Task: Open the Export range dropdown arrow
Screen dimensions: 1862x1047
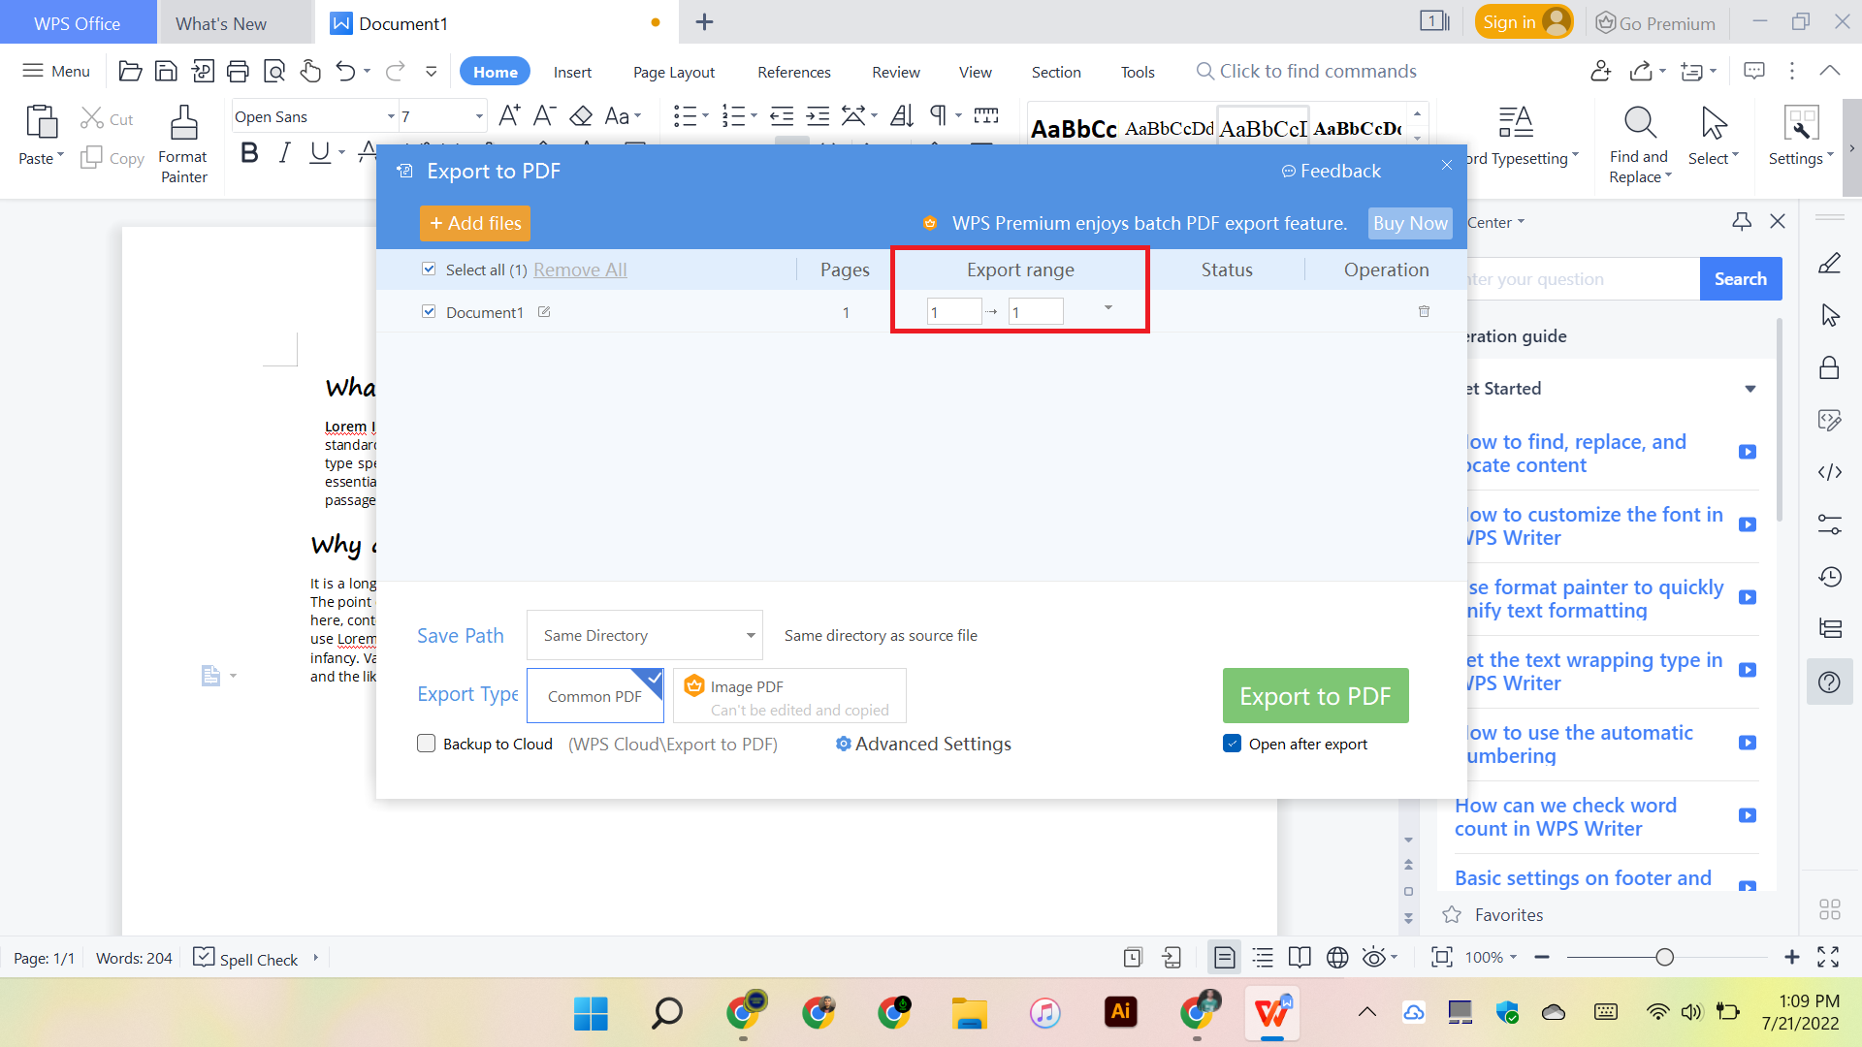Action: (1108, 308)
